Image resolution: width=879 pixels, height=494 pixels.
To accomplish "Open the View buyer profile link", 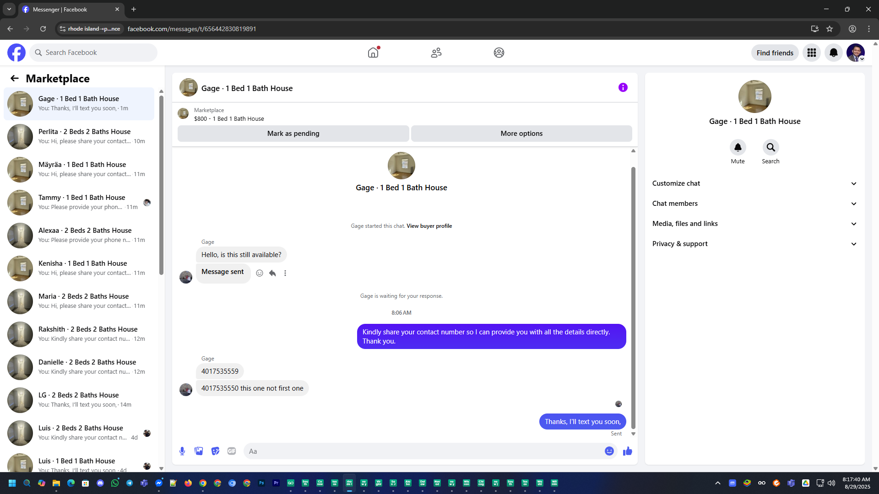I will (x=429, y=226).
